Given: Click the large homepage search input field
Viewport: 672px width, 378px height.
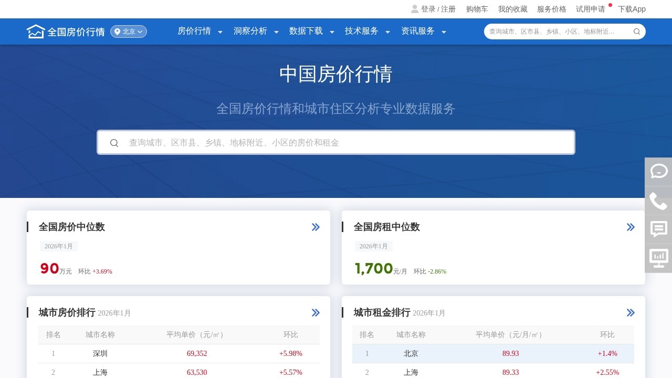Looking at the screenshot, I should point(335,142).
